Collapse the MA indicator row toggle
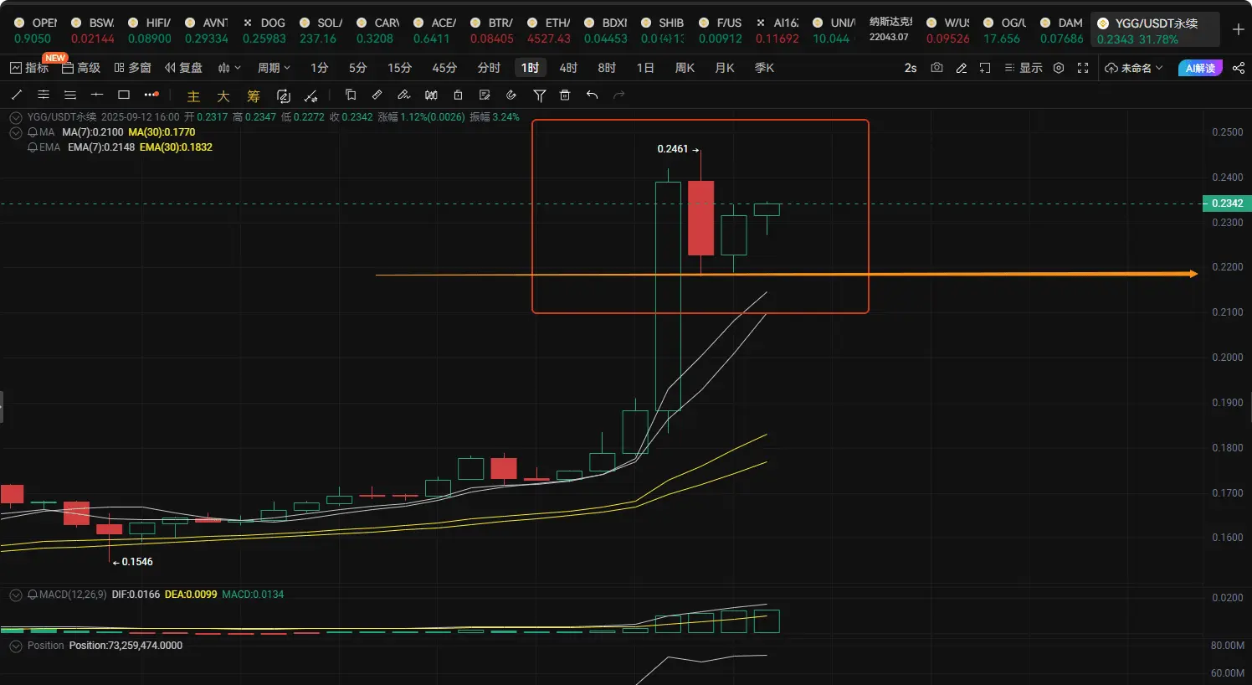Image resolution: width=1252 pixels, height=685 pixels. click(16, 132)
